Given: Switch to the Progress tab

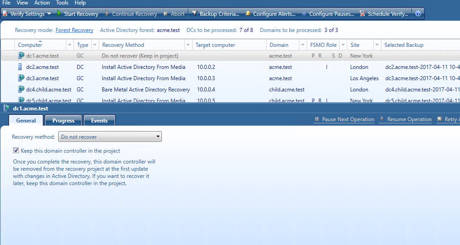Looking at the screenshot, I should click(64, 120).
